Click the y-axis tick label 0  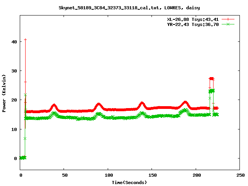15,158
